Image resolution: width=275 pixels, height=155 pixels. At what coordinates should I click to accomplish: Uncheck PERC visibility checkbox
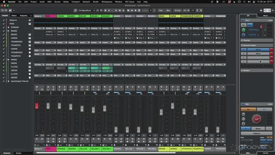click(x=3, y=24)
